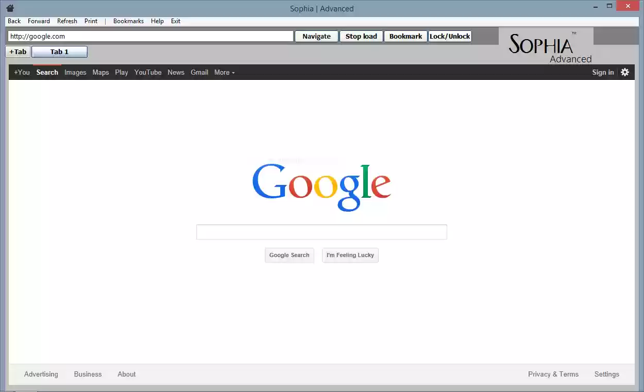Click Back in the browser menu bar
Image resolution: width=644 pixels, height=392 pixels.
pos(13,21)
